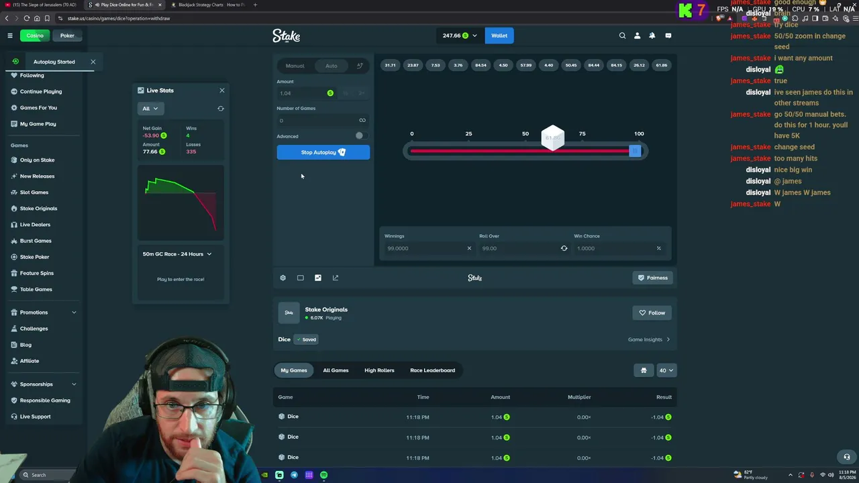The width and height of the screenshot is (859, 483).
Task: Follow Stake Originals
Action: [x=652, y=313]
